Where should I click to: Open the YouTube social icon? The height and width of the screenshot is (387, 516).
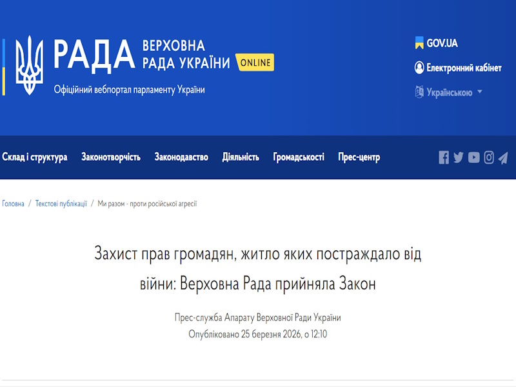[x=474, y=157]
